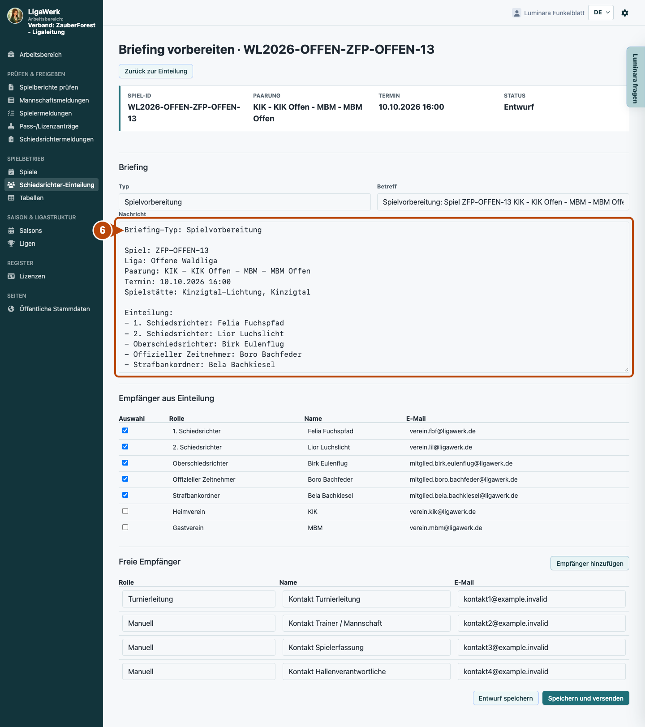
Task: Click the settings gear icon
Action: (x=625, y=13)
